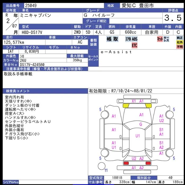Select the 純正 genuine parts indicator
The width and height of the screenshot is (185, 185).
pos(180,38)
